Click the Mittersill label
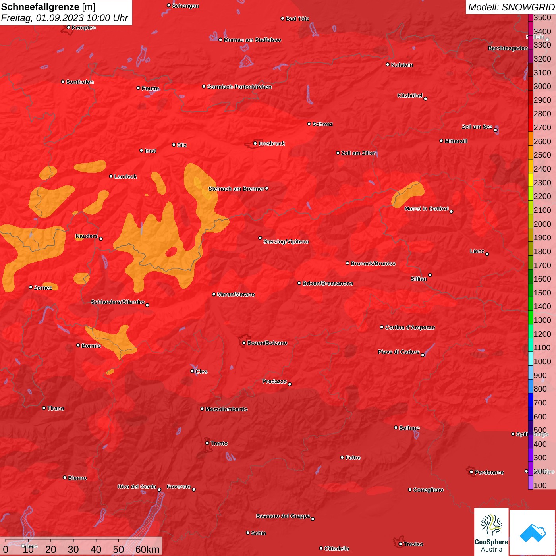 coord(456,141)
